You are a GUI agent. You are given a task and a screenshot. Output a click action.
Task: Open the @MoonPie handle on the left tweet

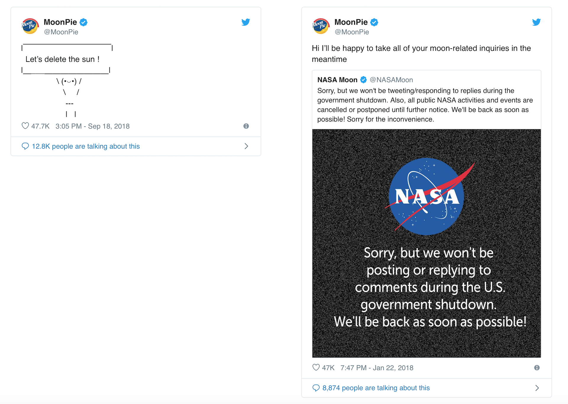coord(61,32)
